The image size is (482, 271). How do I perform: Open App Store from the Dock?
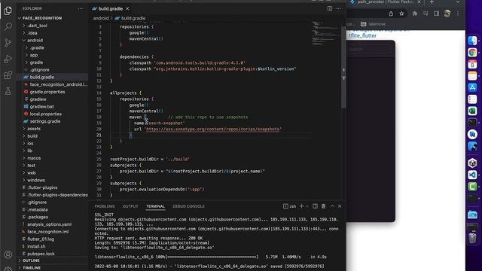click(472, 87)
